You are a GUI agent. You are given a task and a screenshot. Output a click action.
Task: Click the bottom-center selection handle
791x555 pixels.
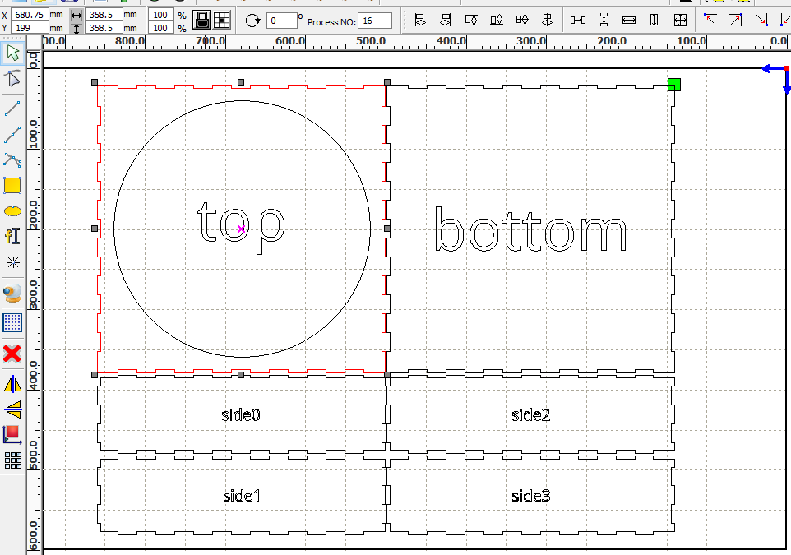tap(241, 375)
